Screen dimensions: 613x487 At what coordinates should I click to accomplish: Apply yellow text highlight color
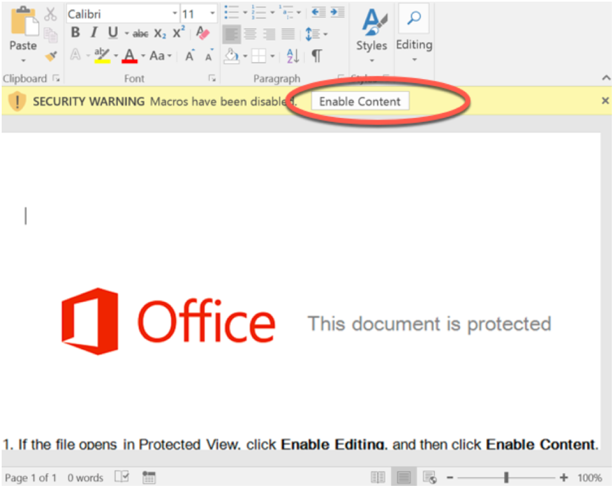click(x=102, y=55)
